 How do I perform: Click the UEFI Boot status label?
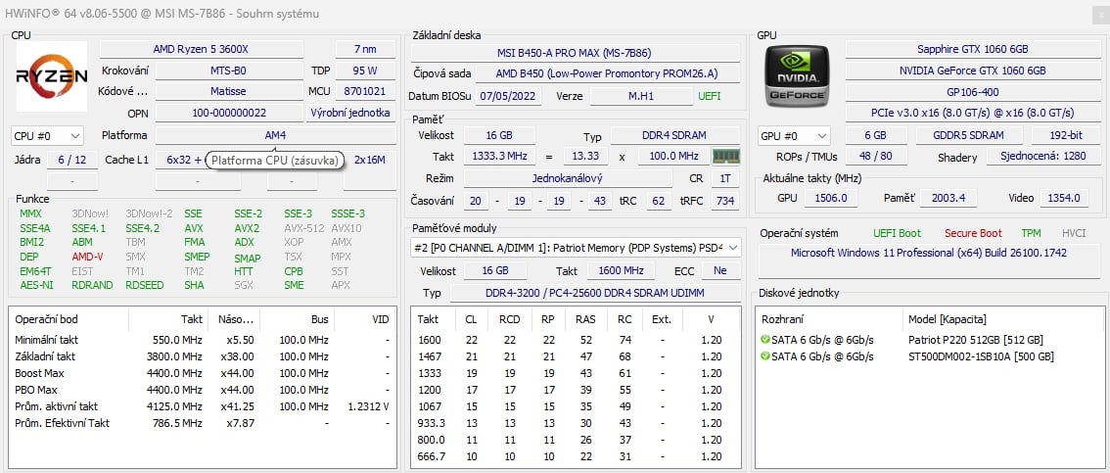click(897, 233)
